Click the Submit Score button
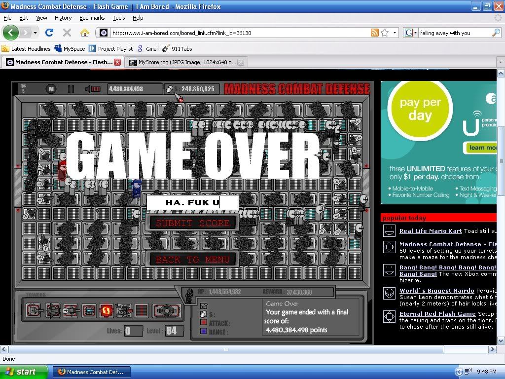The image size is (505, 379). [193, 223]
